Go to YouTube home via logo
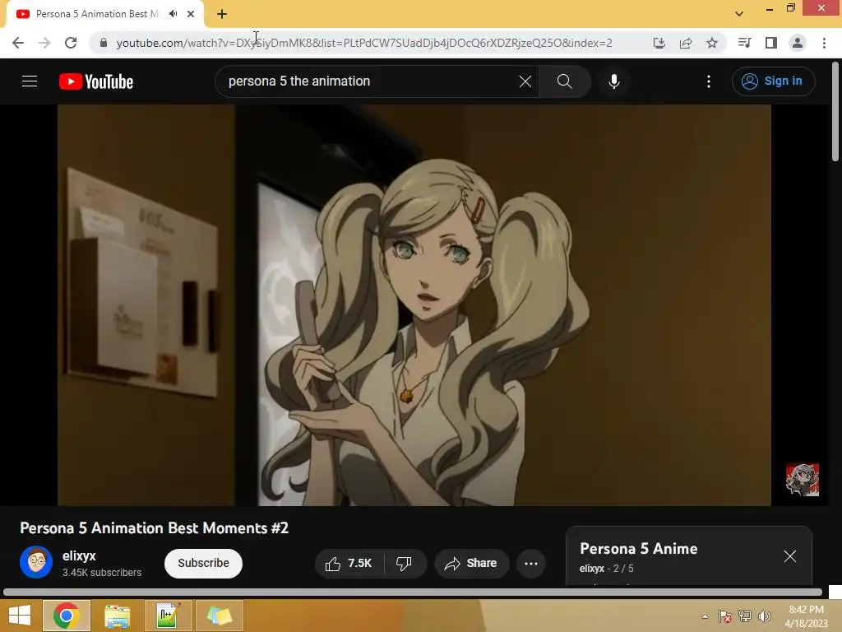Viewport: 842px width, 632px height. pyautogui.click(x=96, y=81)
